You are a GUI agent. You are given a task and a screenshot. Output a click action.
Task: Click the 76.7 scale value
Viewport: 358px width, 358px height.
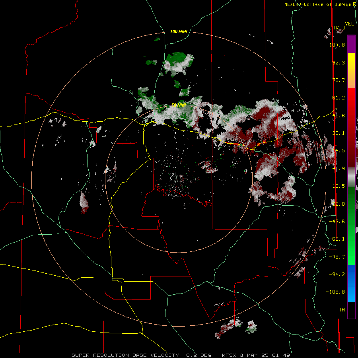[339, 80]
